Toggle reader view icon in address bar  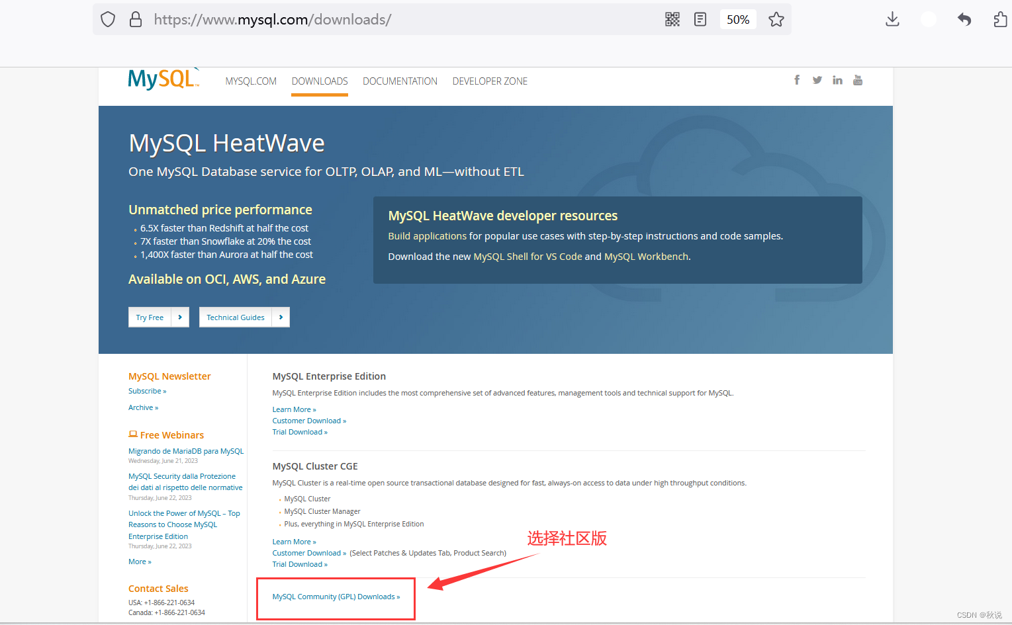pos(700,19)
